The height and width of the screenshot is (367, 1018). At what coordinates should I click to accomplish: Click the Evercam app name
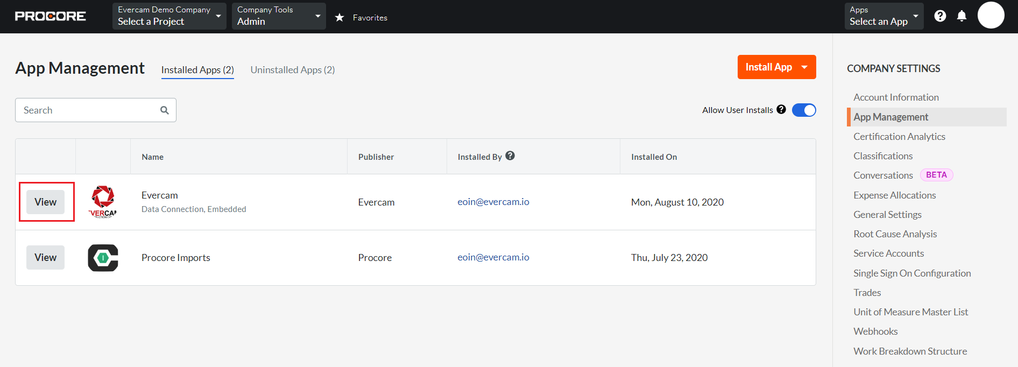point(160,195)
